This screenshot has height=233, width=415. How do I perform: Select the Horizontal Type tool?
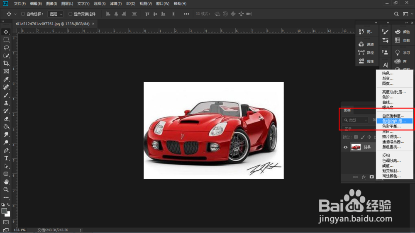[6, 158]
